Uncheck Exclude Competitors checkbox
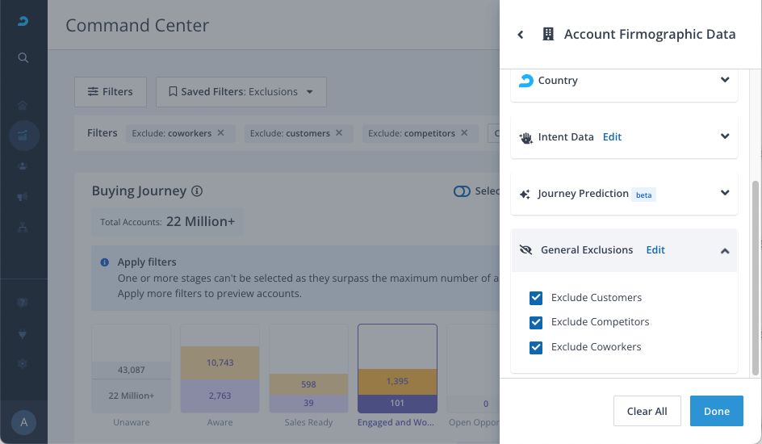The width and height of the screenshot is (762, 444). [x=536, y=323]
